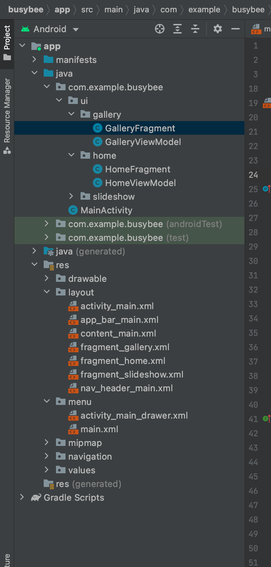The height and width of the screenshot is (567, 271).
Task: Open the project view gear options
Action: (x=218, y=29)
